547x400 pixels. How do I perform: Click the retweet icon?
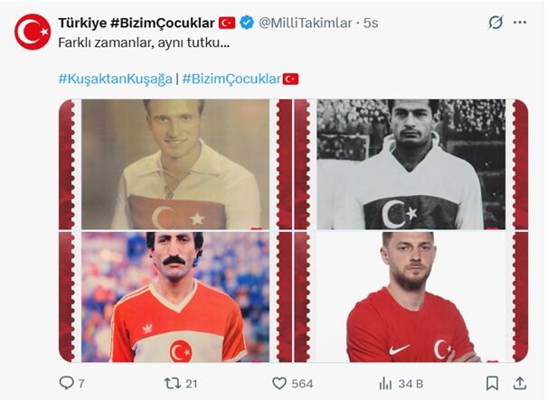click(x=173, y=383)
